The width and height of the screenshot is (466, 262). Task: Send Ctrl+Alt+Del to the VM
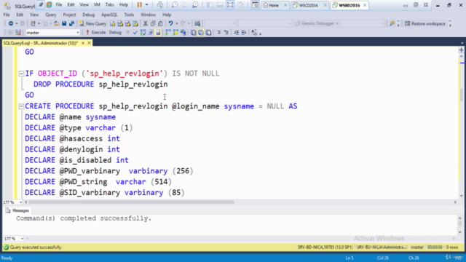(159, 5)
